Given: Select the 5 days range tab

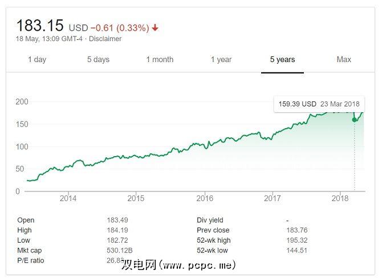Looking at the screenshot, I should click(x=98, y=59).
